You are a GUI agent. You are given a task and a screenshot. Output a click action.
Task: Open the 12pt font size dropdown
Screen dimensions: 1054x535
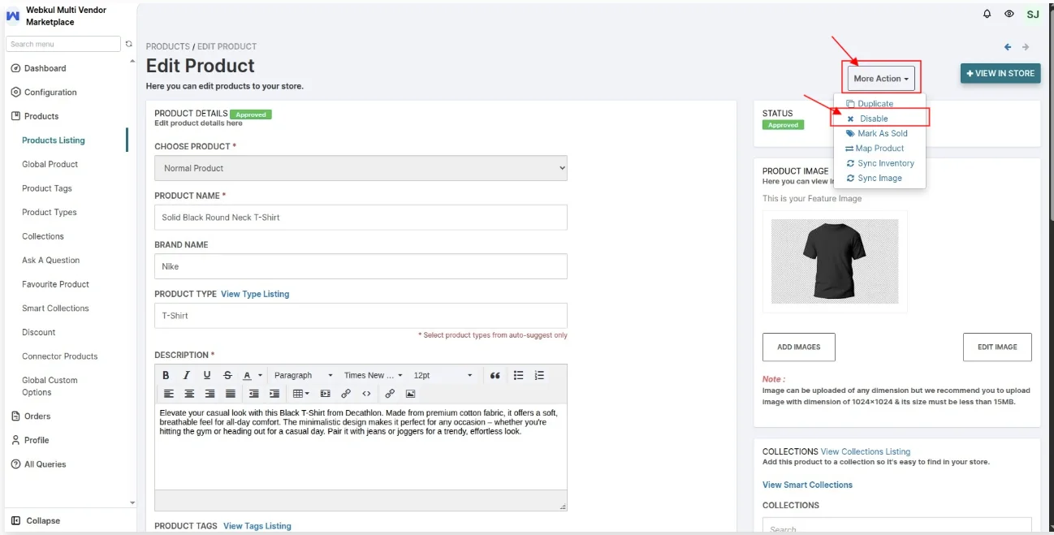[443, 375]
